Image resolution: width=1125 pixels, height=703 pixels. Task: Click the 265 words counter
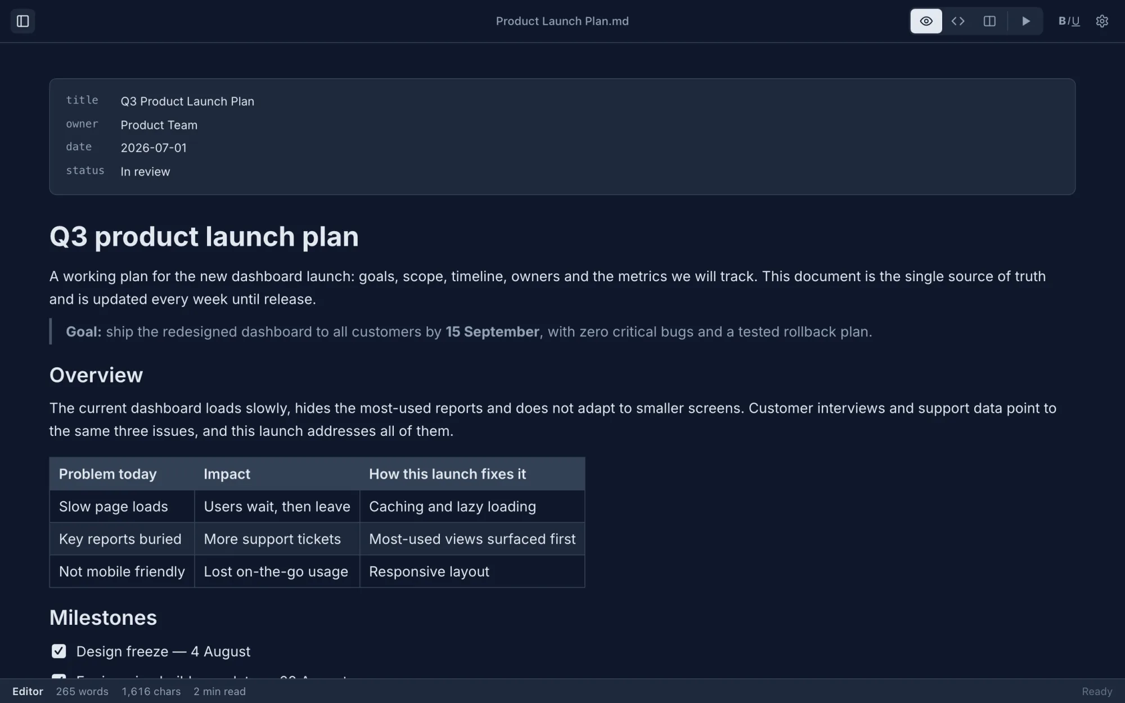point(82,691)
